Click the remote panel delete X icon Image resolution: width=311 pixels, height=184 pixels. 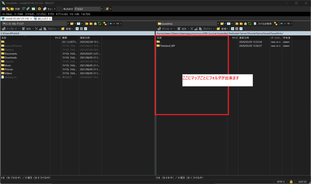(191, 29)
